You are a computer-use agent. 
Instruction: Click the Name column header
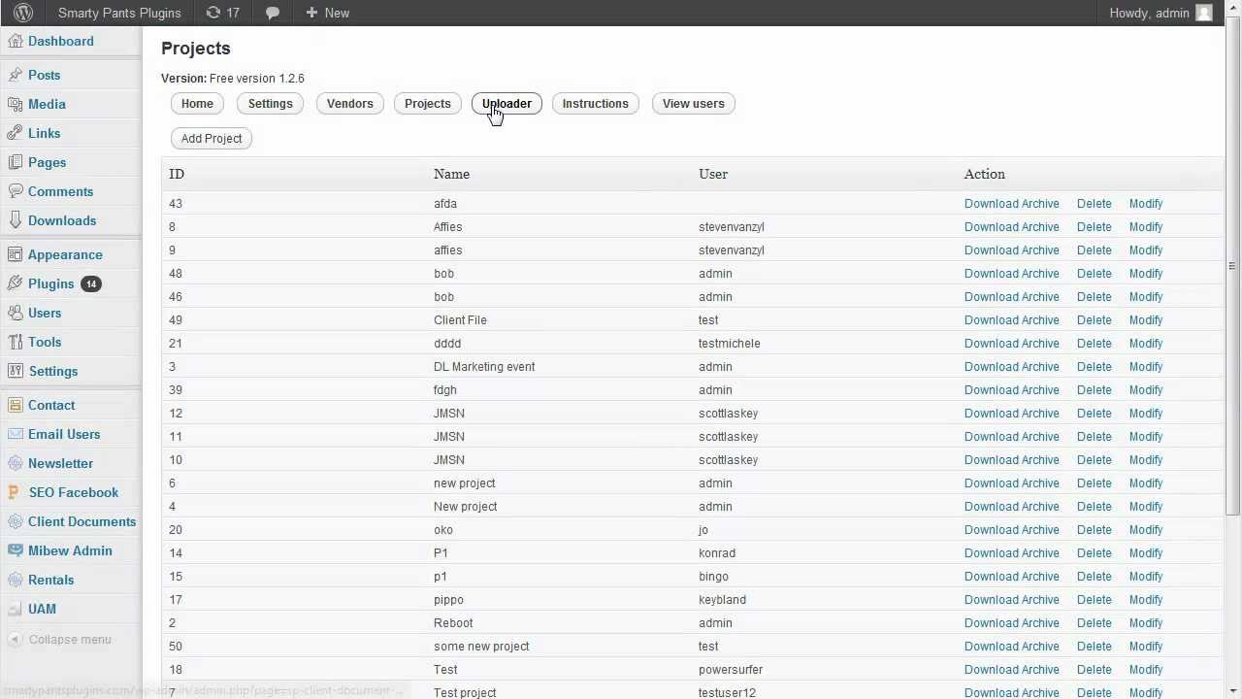[451, 174]
